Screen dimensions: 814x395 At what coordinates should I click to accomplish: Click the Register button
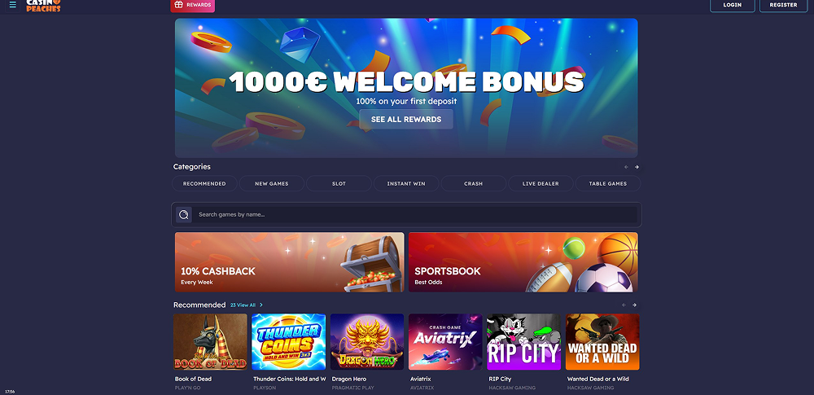pyautogui.click(x=783, y=5)
